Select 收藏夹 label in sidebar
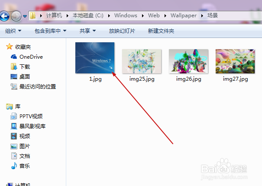Viewport: 262px width, 186px height. point(23,47)
